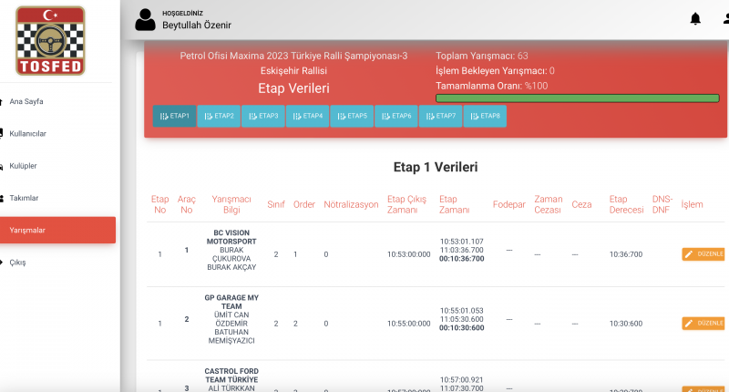729x392 pixels.
Task: Click DÜZENLE for BC VISION MOTORSPORT row
Action: pyautogui.click(x=703, y=254)
